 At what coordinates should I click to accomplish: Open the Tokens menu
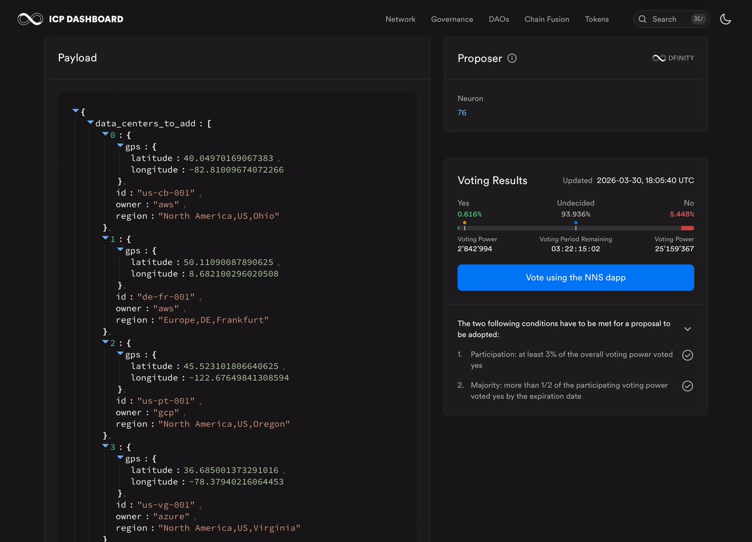[x=597, y=19]
